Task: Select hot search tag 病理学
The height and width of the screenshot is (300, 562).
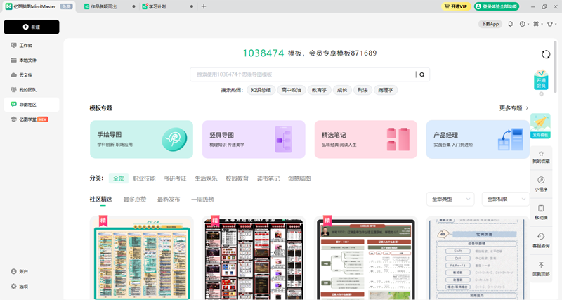Action: click(x=386, y=90)
